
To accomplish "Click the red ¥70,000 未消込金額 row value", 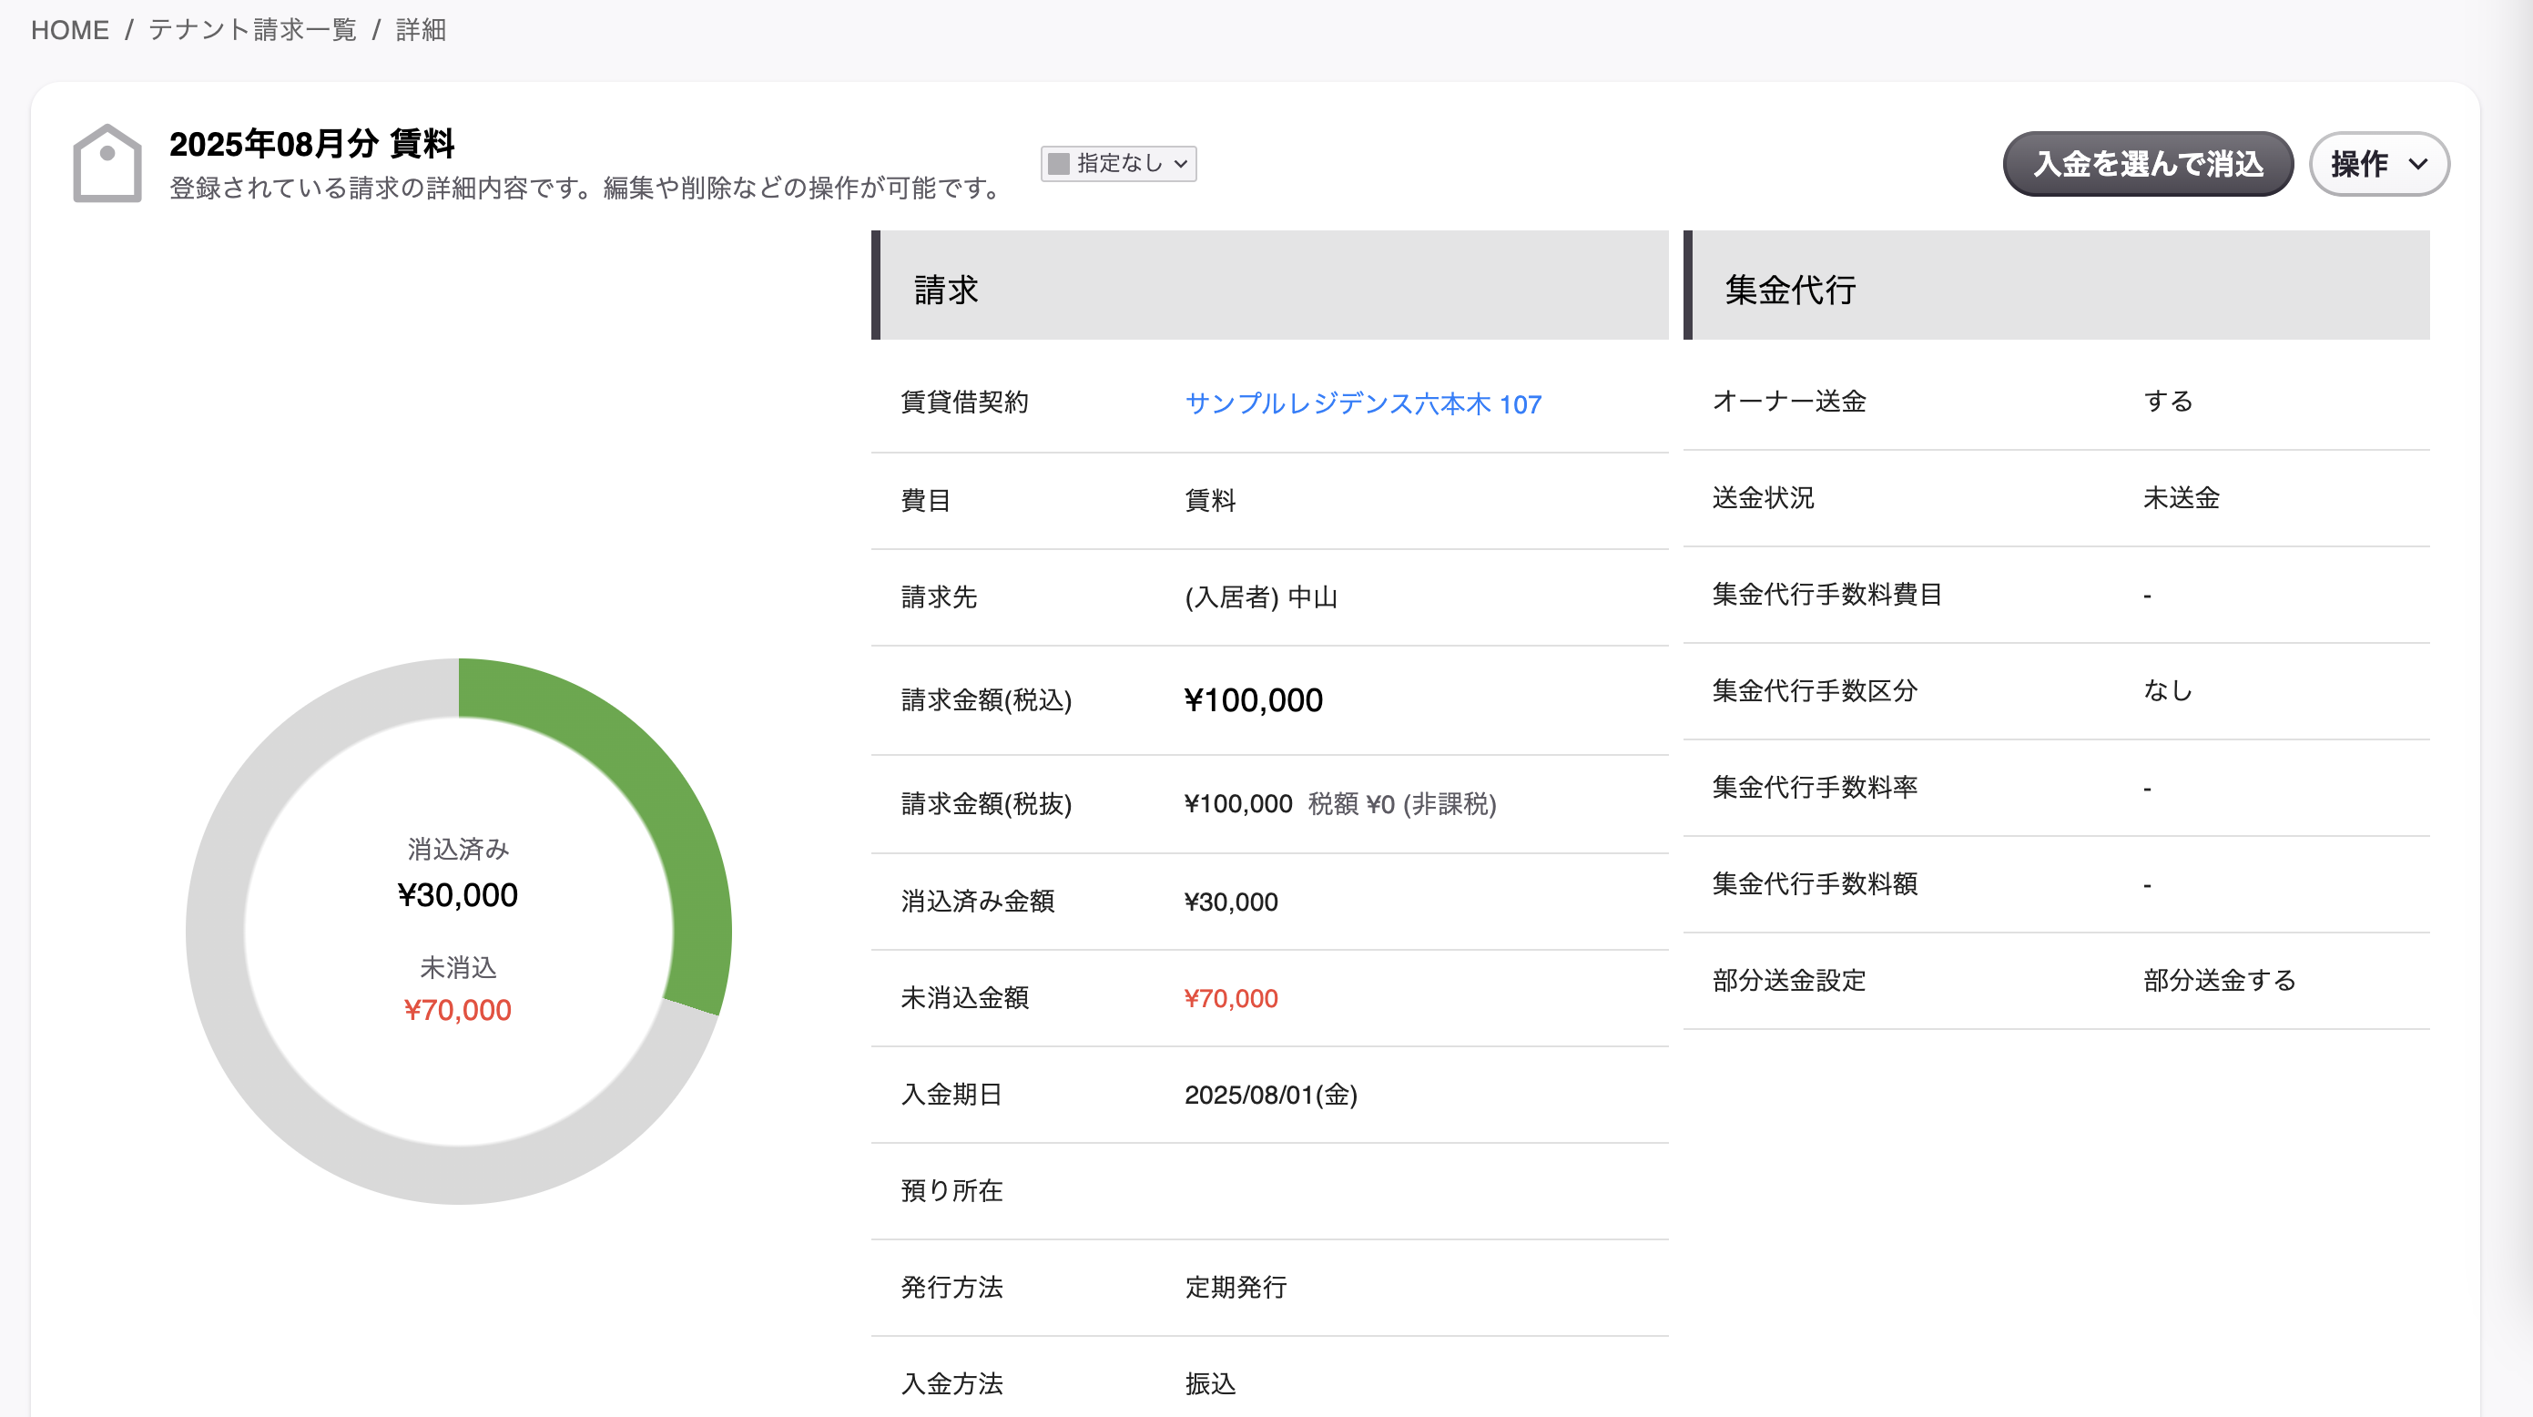I will tap(1230, 998).
